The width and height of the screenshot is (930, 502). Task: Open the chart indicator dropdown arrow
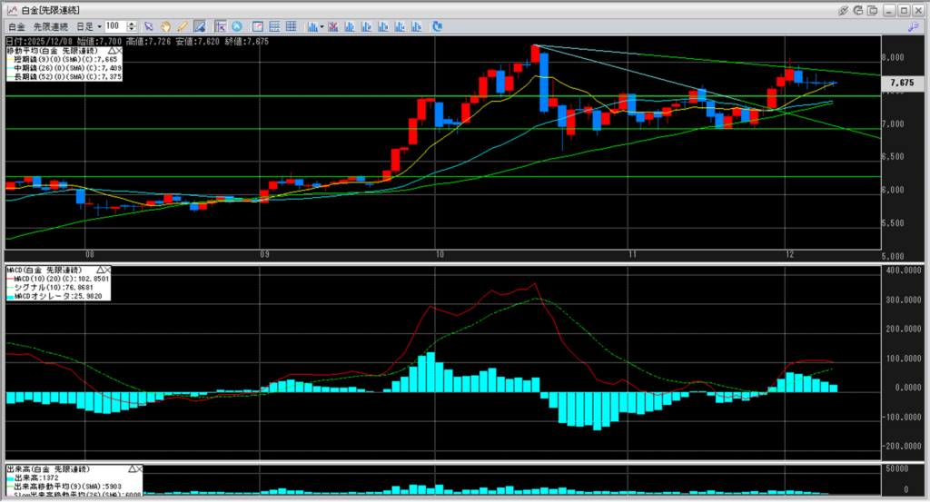[321, 26]
